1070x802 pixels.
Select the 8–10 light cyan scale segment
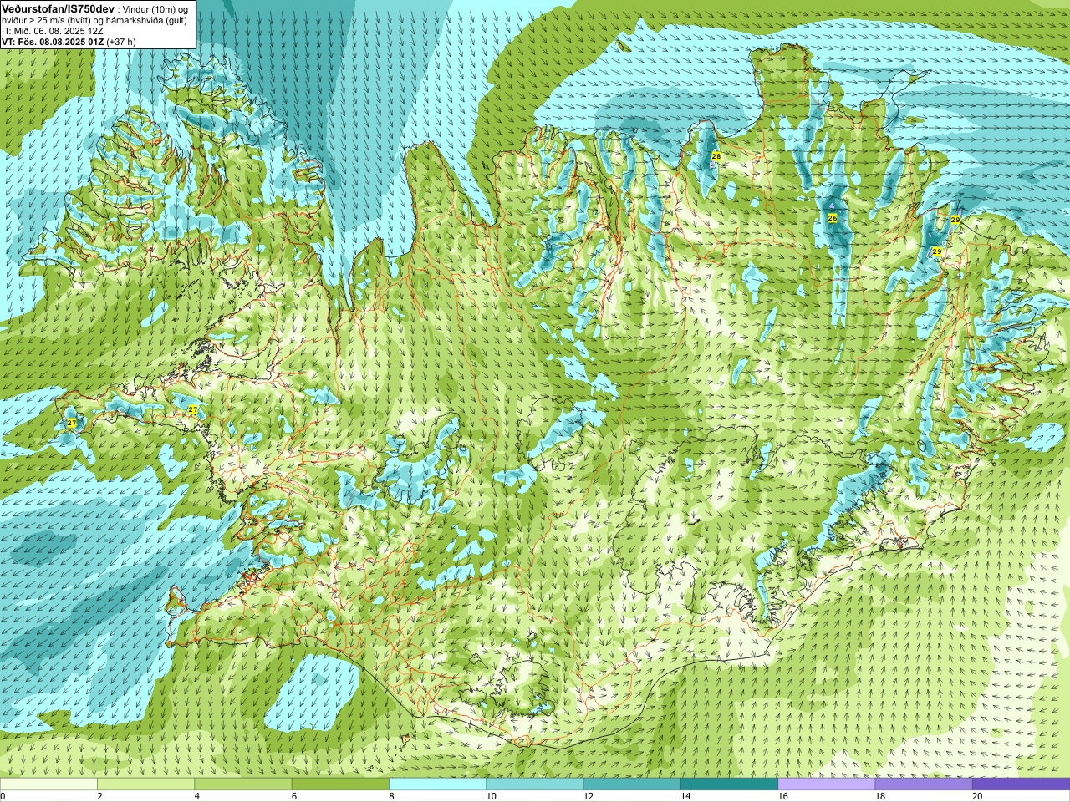click(437, 784)
